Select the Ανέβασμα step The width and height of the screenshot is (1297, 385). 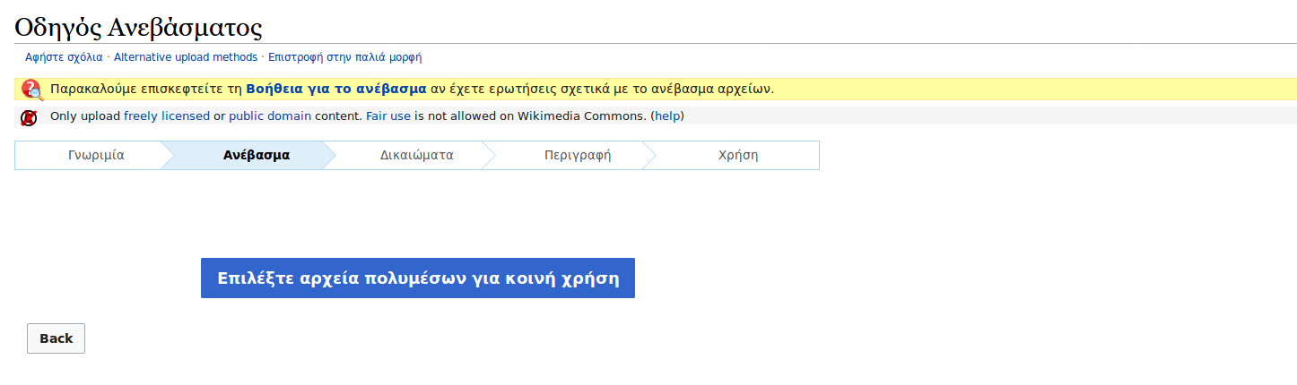(257, 155)
